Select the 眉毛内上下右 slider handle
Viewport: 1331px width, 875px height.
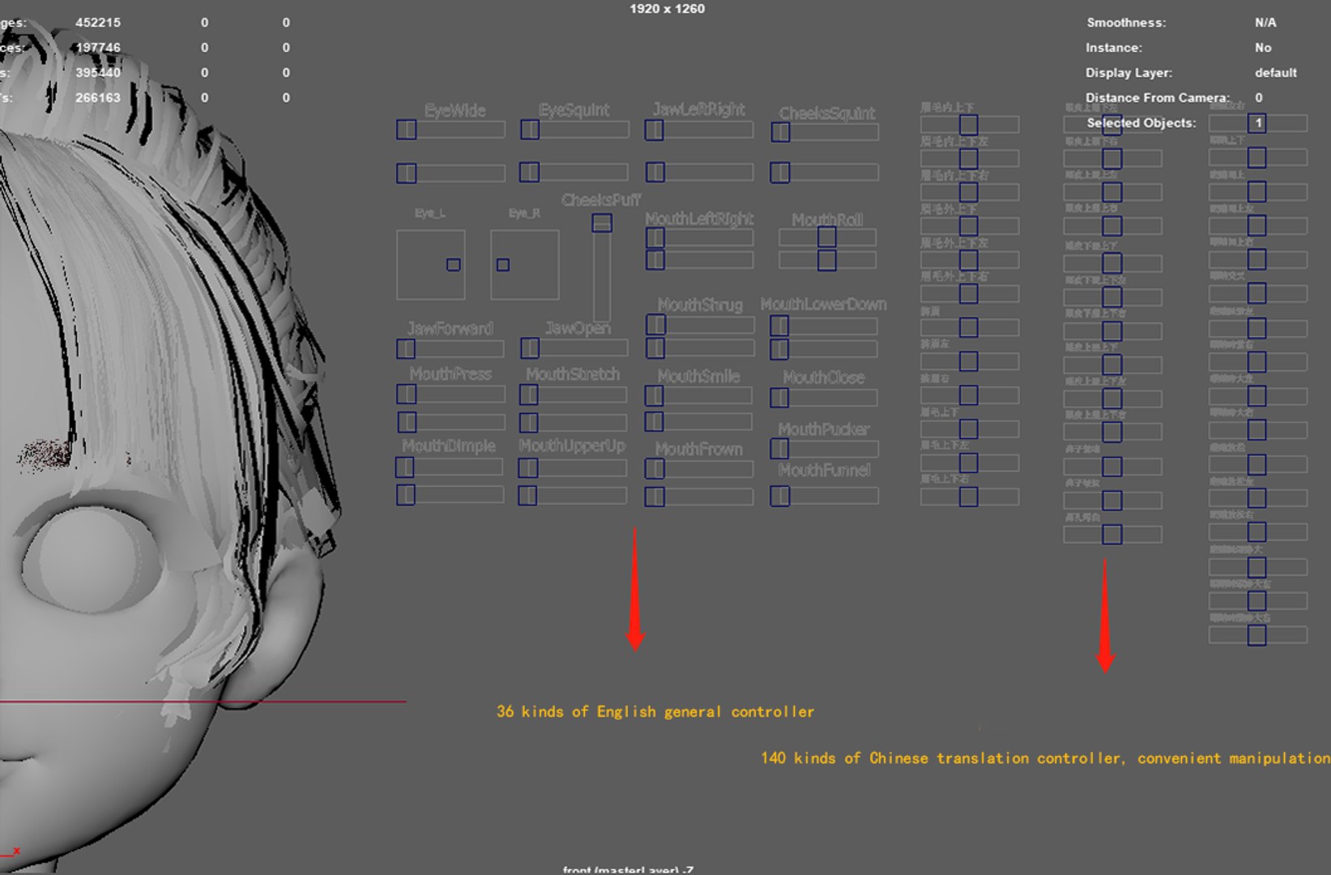coord(968,192)
